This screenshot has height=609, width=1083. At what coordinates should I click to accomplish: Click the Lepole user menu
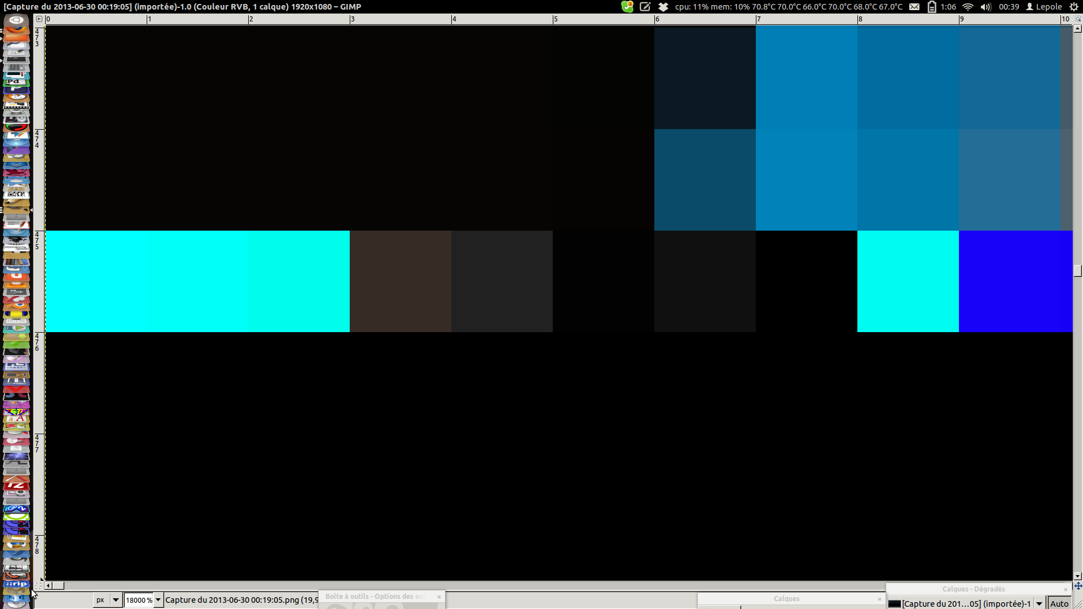1044,7
